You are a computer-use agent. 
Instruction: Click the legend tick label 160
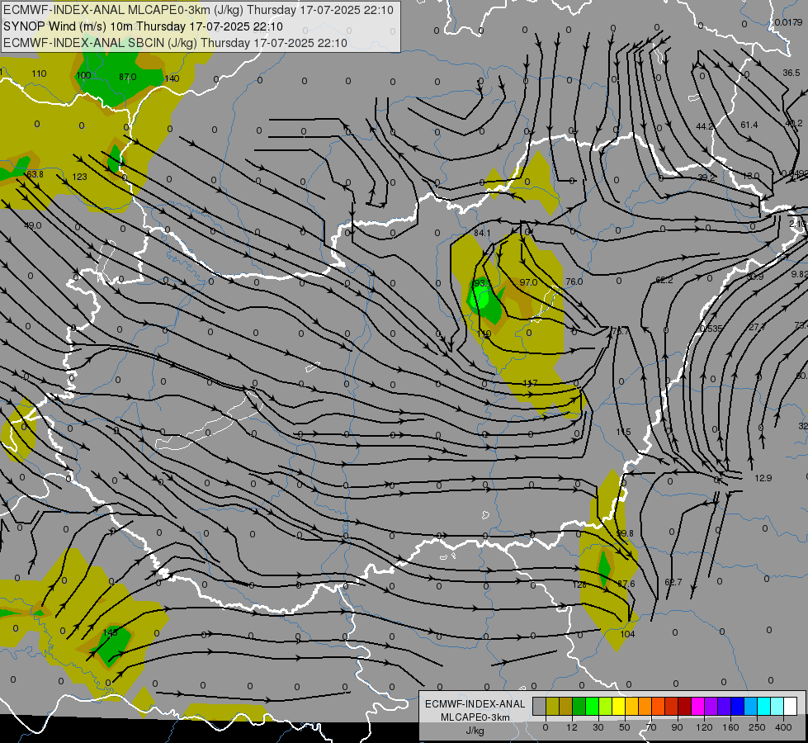click(x=730, y=727)
